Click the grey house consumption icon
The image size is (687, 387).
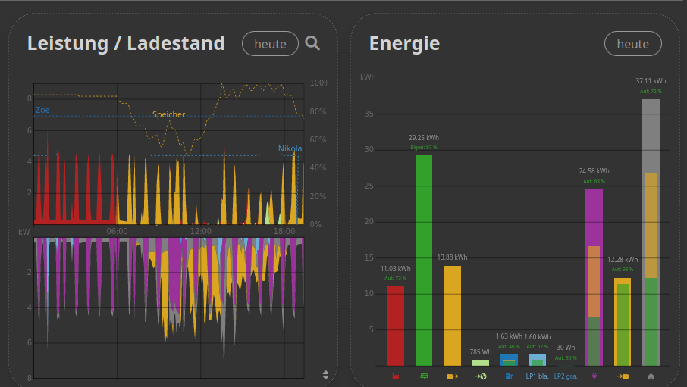pyautogui.click(x=651, y=376)
